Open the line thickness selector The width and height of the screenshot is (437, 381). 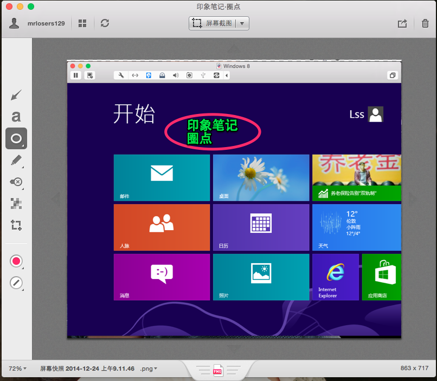(x=16, y=283)
